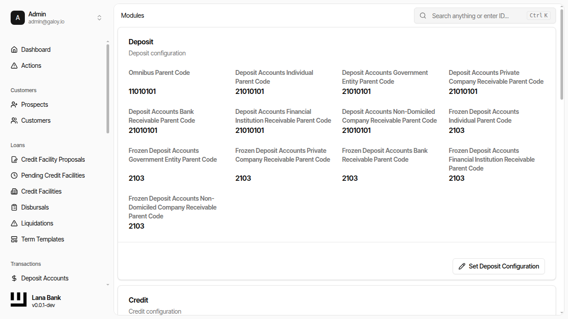Viewport: 568px width, 319px height.
Task: Open Term Templates from the sidebar
Action: pyautogui.click(x=42, y=239)
